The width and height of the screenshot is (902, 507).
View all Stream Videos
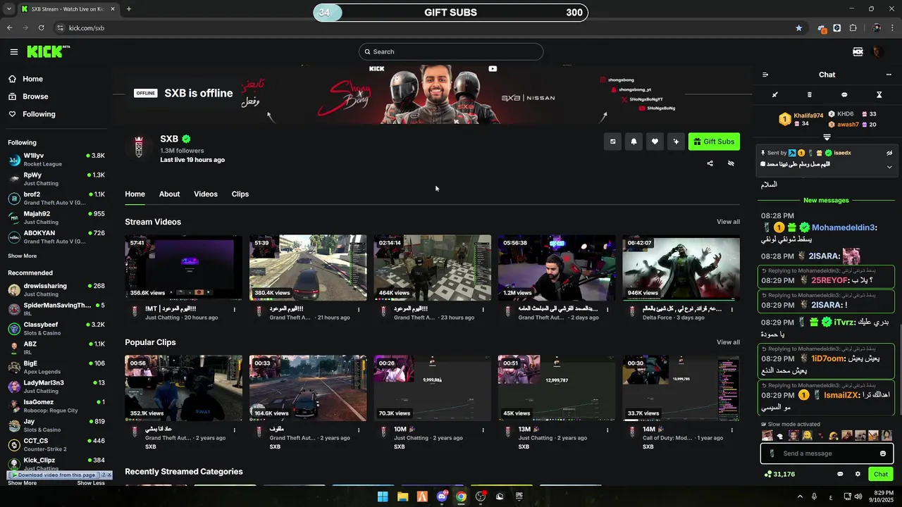point(728,222)
